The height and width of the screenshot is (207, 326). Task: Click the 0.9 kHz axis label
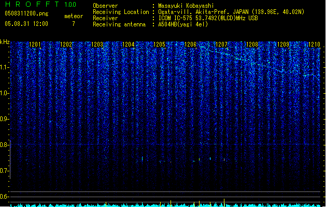point(5,119)
